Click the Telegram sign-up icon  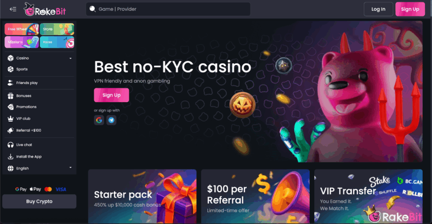pyautogui.click(x=111, y=120)
